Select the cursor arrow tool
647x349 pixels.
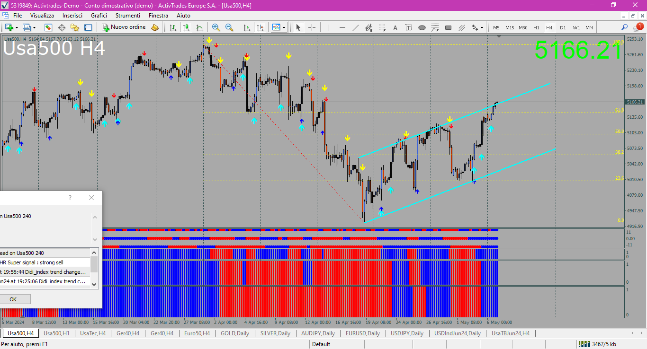click(298, 27)
